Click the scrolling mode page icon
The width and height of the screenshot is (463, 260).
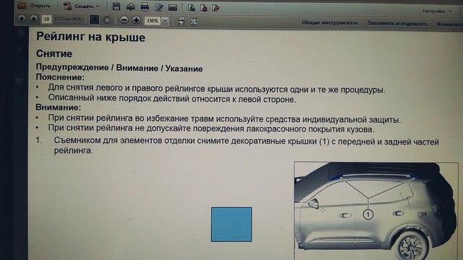182,21
